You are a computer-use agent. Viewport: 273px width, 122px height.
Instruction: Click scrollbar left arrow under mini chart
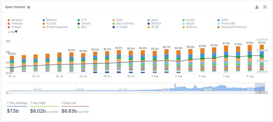[7, 92]
